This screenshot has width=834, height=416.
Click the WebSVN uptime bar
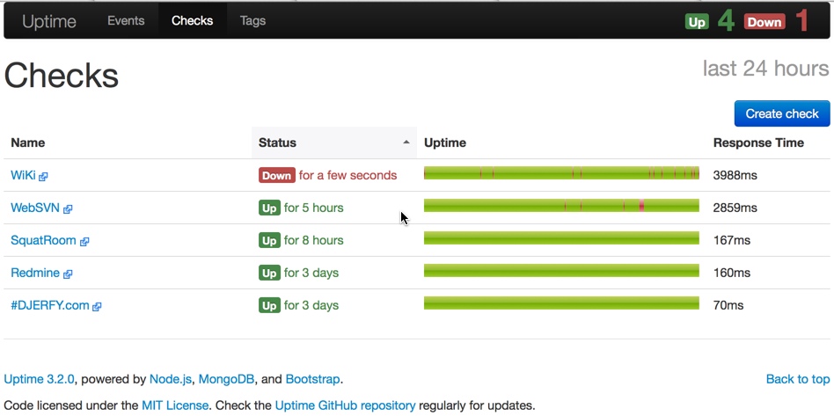pyautogui.click(x=561, y=205)
